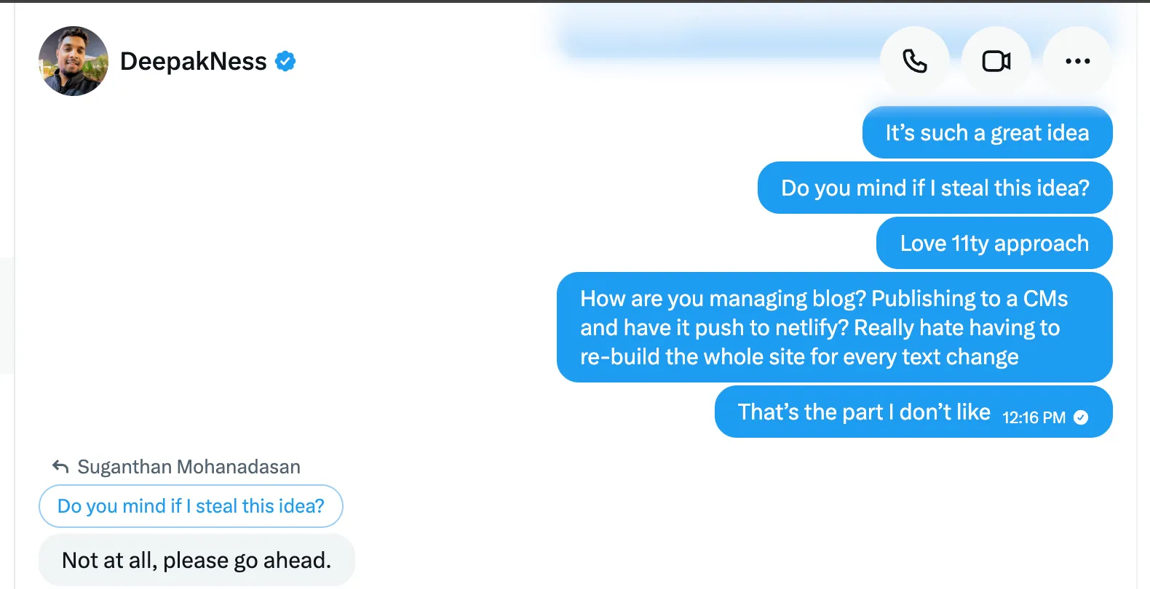The height and width of the screenshot is (589, 1150).
Task: Open the DeepakNess profile name link
Action: tap(193, 62)
